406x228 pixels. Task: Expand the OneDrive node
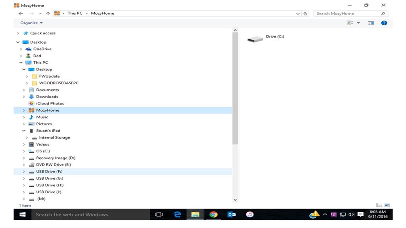tap(21, 49)
